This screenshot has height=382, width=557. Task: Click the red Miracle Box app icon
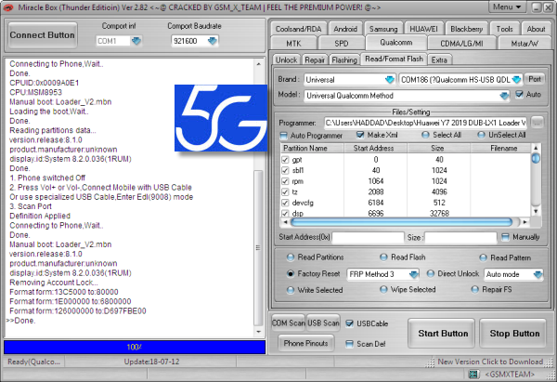[7, 7]
